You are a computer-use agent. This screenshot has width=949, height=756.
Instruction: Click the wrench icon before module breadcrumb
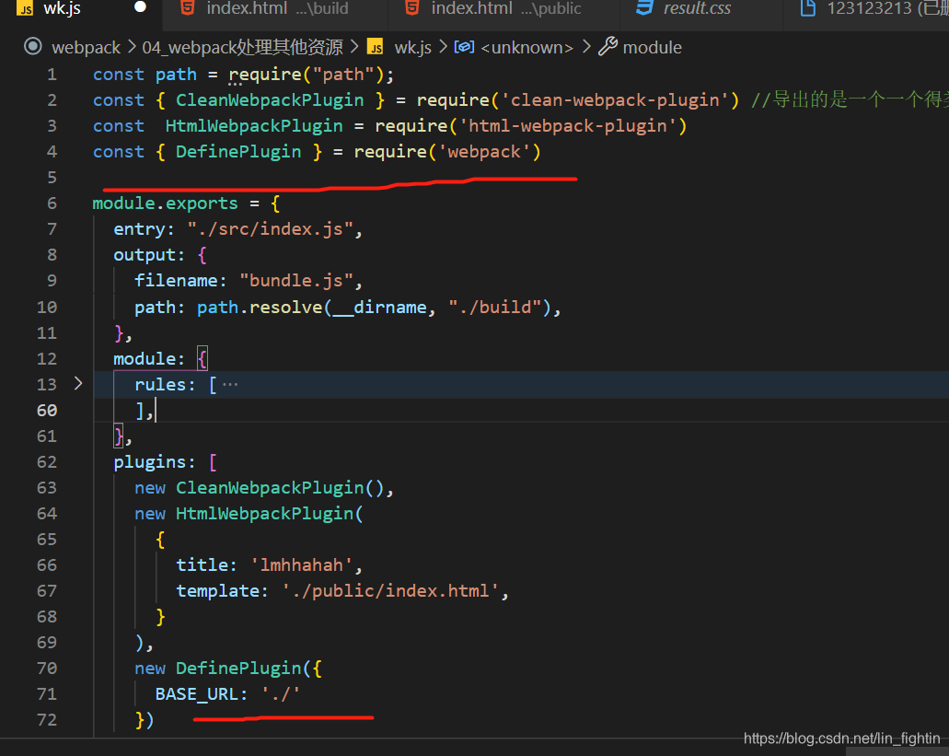[x=608, y=47]
